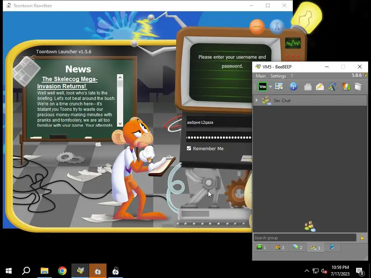Open the notification center with 3 badge

(359, 271)
